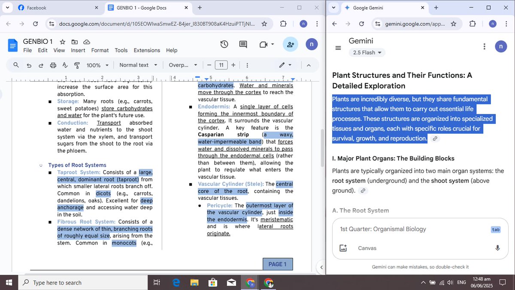Reload the Google Docs page
The height and width of the screenshot is (290, 515).
35,24
